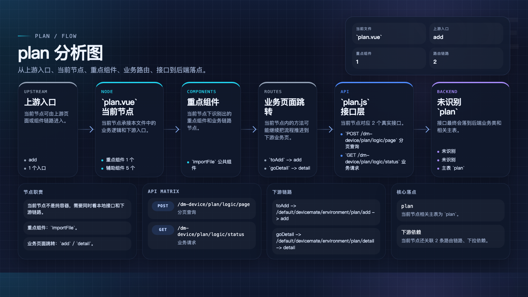
Task: Click the arrow between API and backend cards
Action: pos(422,129)
